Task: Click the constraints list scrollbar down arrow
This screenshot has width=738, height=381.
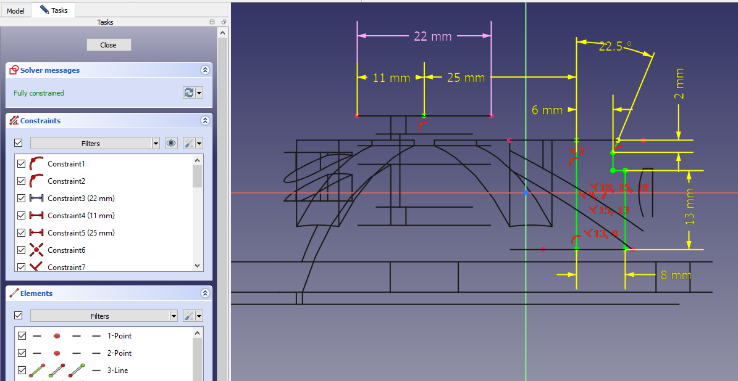Action: pyautogui.click(x=198, y=266)
